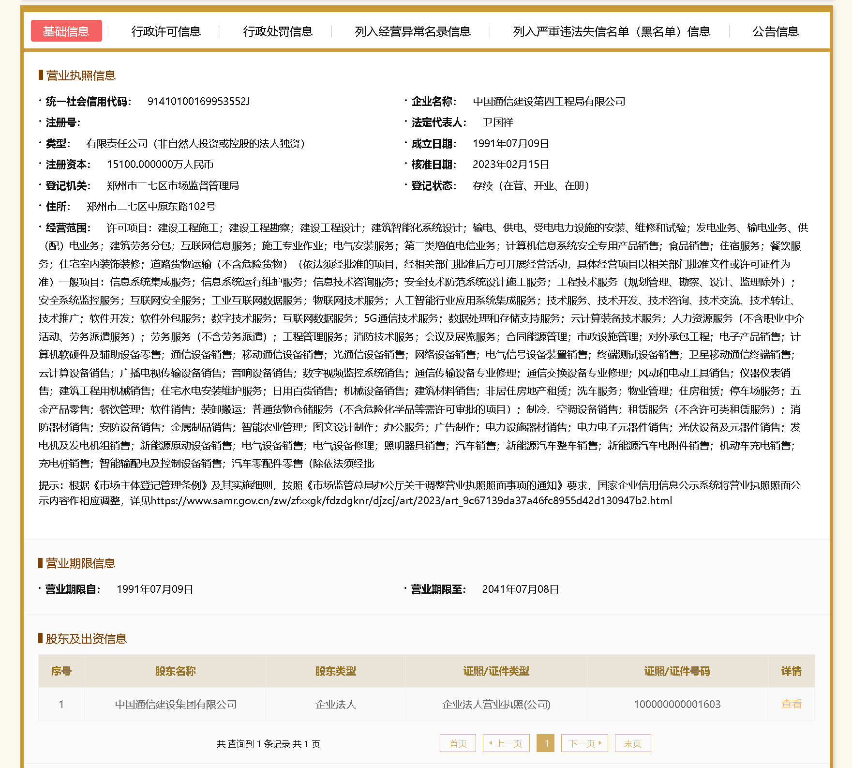This screenshot has height=768, width=852.
Task: Open the 行政许可信息 tab
Action: pos(166,31)
